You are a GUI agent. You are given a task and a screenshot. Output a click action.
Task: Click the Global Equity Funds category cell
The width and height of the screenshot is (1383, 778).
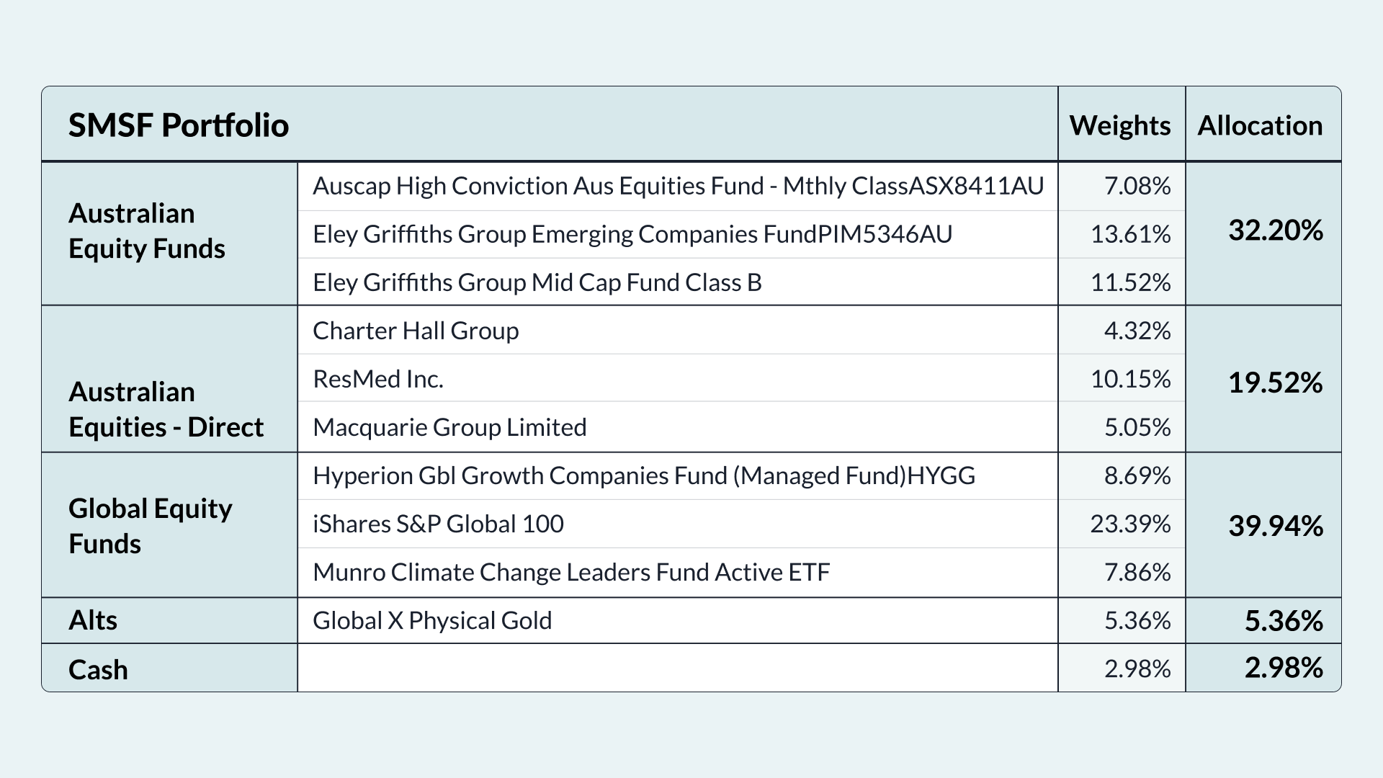(x=151, y=526)
